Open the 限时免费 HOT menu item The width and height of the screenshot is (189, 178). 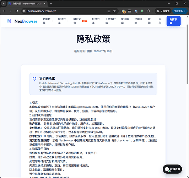click(80, 21)
